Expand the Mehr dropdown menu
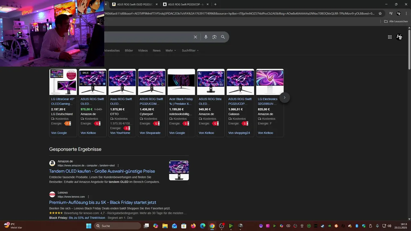411x231 pixels. click(x=171, y=50)
